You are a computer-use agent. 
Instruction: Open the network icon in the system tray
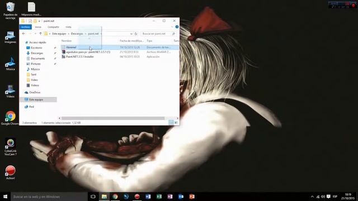(318, 197)
